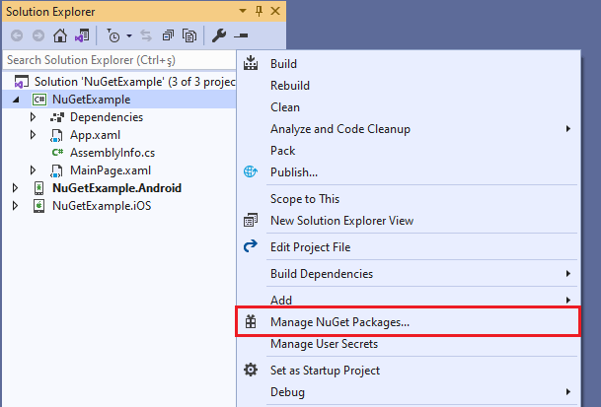Click the Back navigation icon in Solution Explorer

click(x=17, y=35)
